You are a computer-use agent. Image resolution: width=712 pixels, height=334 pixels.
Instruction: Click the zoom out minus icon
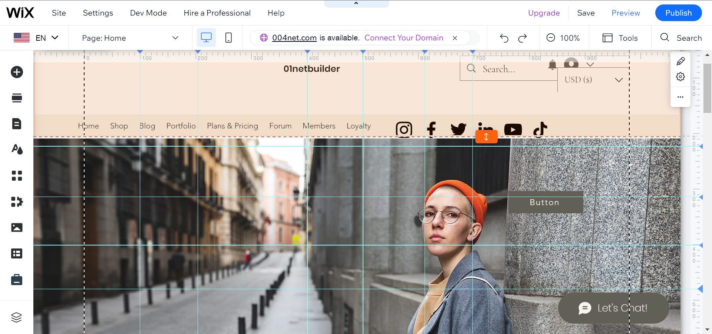(x=551, y=38)
